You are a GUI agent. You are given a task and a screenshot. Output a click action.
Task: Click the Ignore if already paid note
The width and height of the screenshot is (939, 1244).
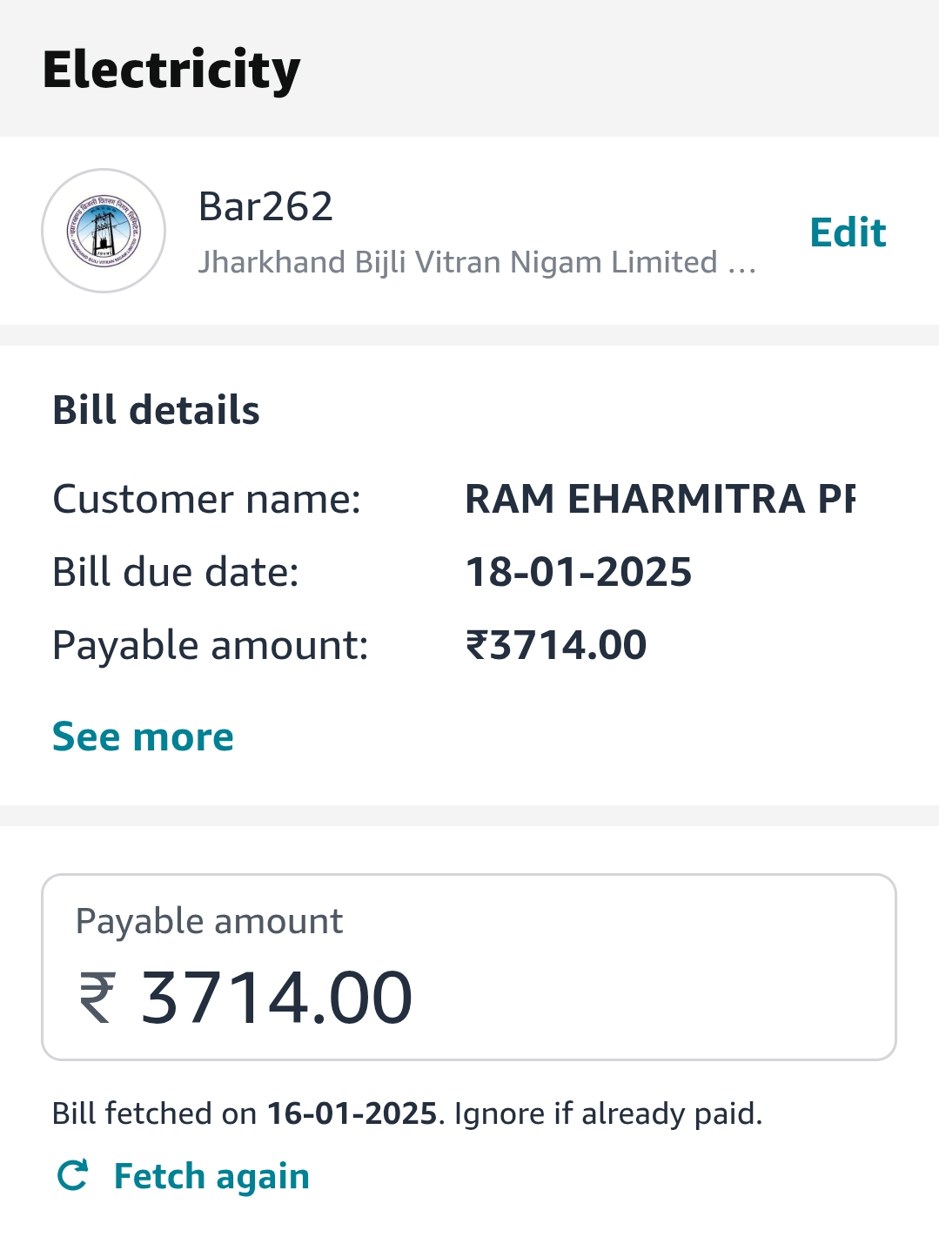click(607, 1114)
